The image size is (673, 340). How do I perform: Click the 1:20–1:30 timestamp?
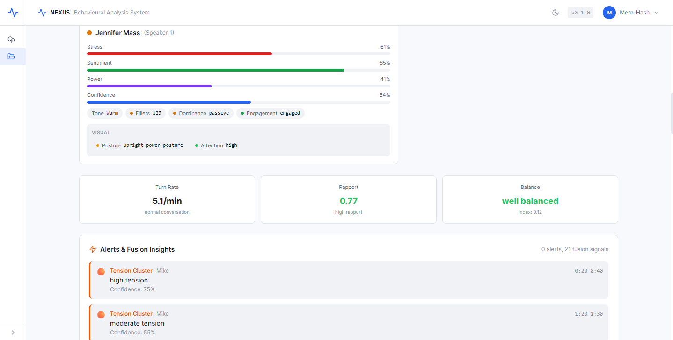(x=589, y=314)
